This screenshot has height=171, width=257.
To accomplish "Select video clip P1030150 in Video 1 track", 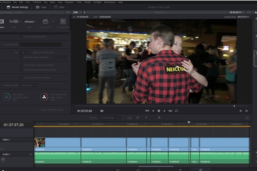I will point(224,144).
